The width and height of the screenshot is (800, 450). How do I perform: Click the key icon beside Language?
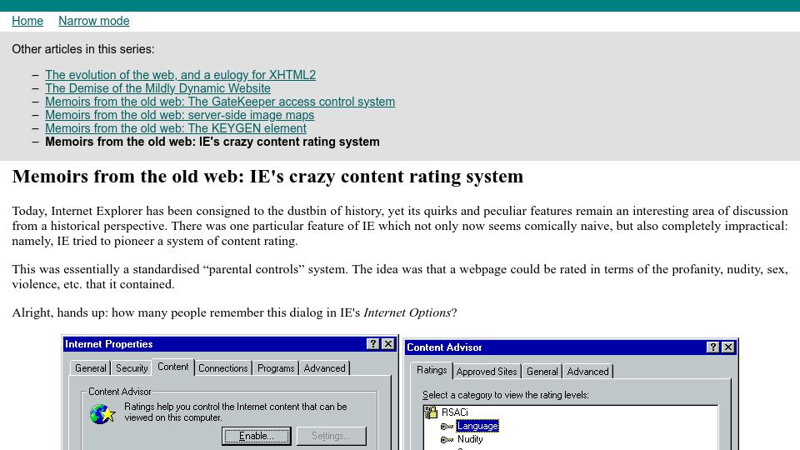coord(447,426)
